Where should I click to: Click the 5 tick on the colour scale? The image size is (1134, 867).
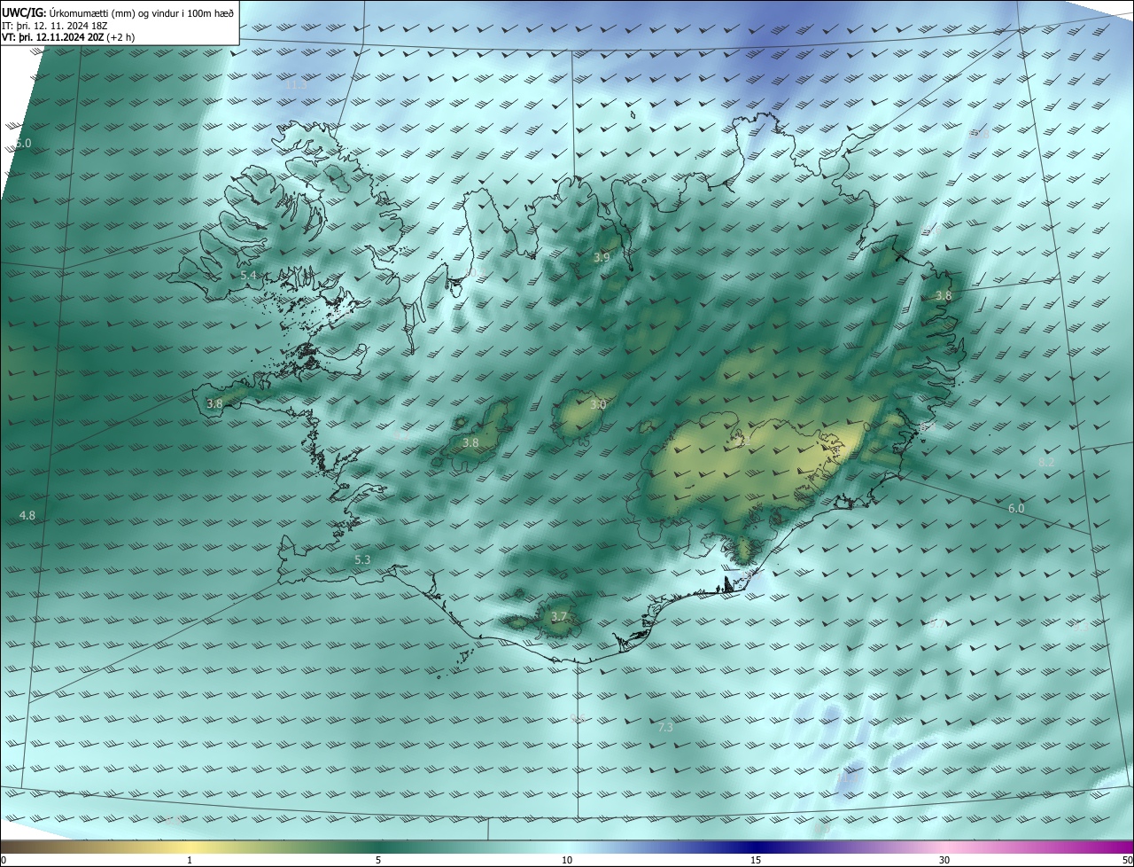[x=378, y=860]
